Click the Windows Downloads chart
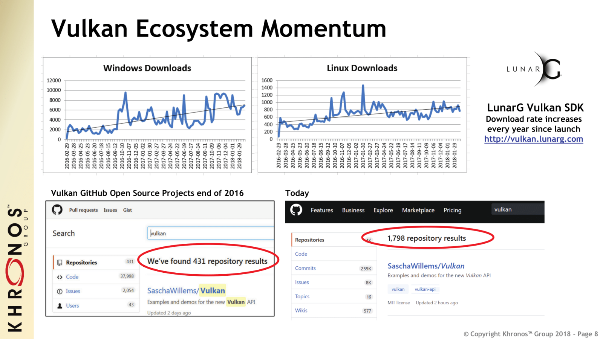603x339 pixels. (x=147, y=115)
